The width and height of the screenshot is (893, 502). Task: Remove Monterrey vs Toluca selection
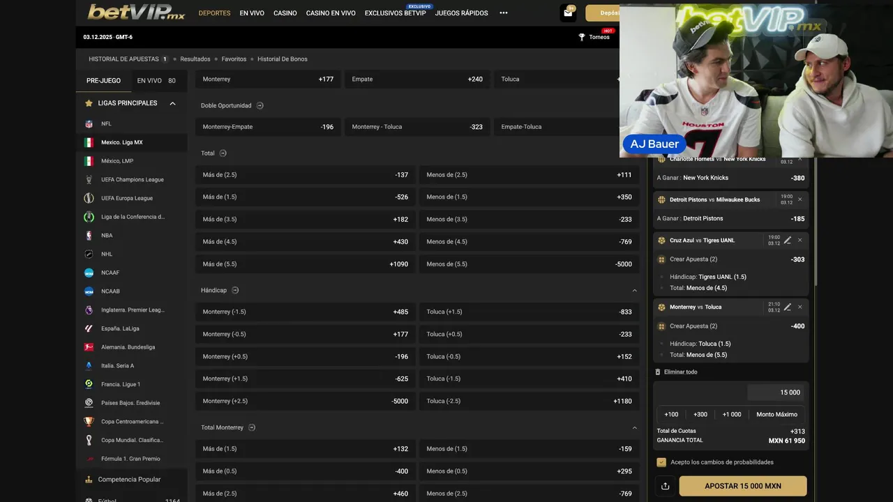tap(800, 307)
